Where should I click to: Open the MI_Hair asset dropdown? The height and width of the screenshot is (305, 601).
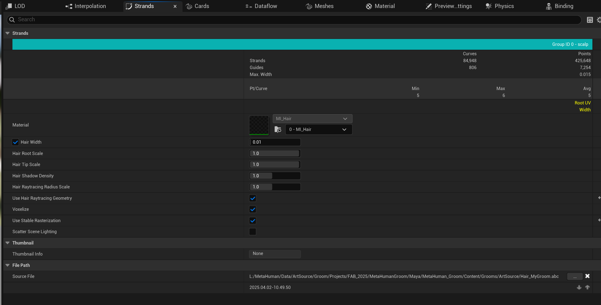click(x=313, y=119)
